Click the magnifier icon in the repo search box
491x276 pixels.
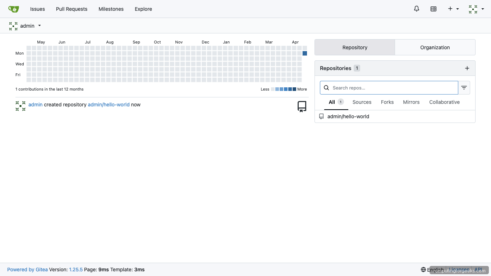pos(326,87)
